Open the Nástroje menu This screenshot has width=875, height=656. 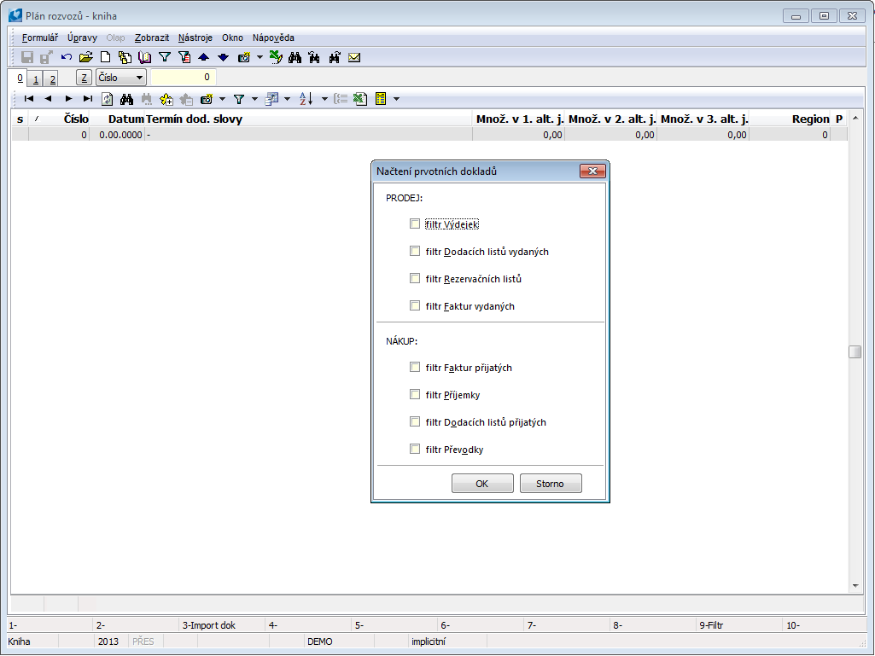coord(195,38)
